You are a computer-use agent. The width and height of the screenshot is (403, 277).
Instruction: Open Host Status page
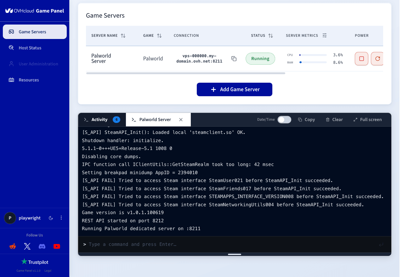[35, 48]
